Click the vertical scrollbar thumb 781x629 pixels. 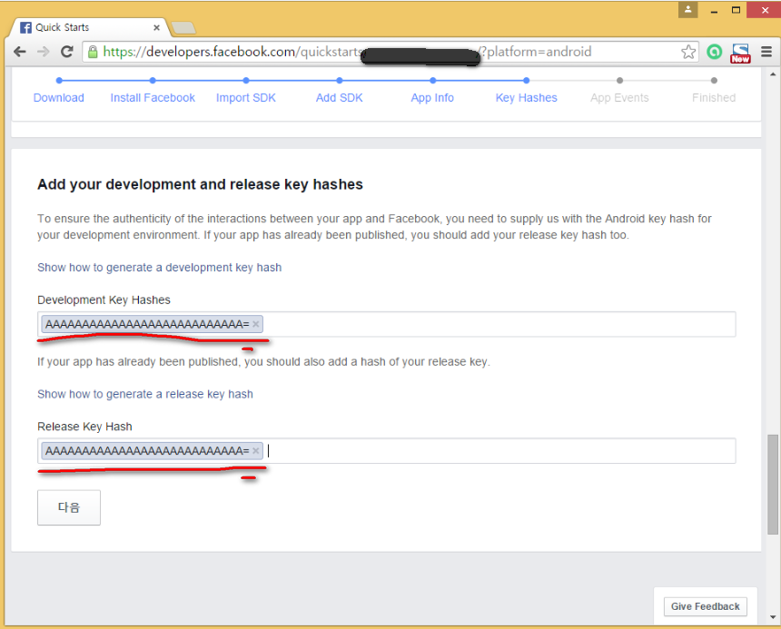tap(773, 484)
